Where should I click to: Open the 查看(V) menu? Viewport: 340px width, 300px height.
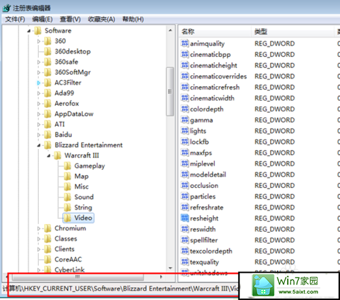pos(70,19)
